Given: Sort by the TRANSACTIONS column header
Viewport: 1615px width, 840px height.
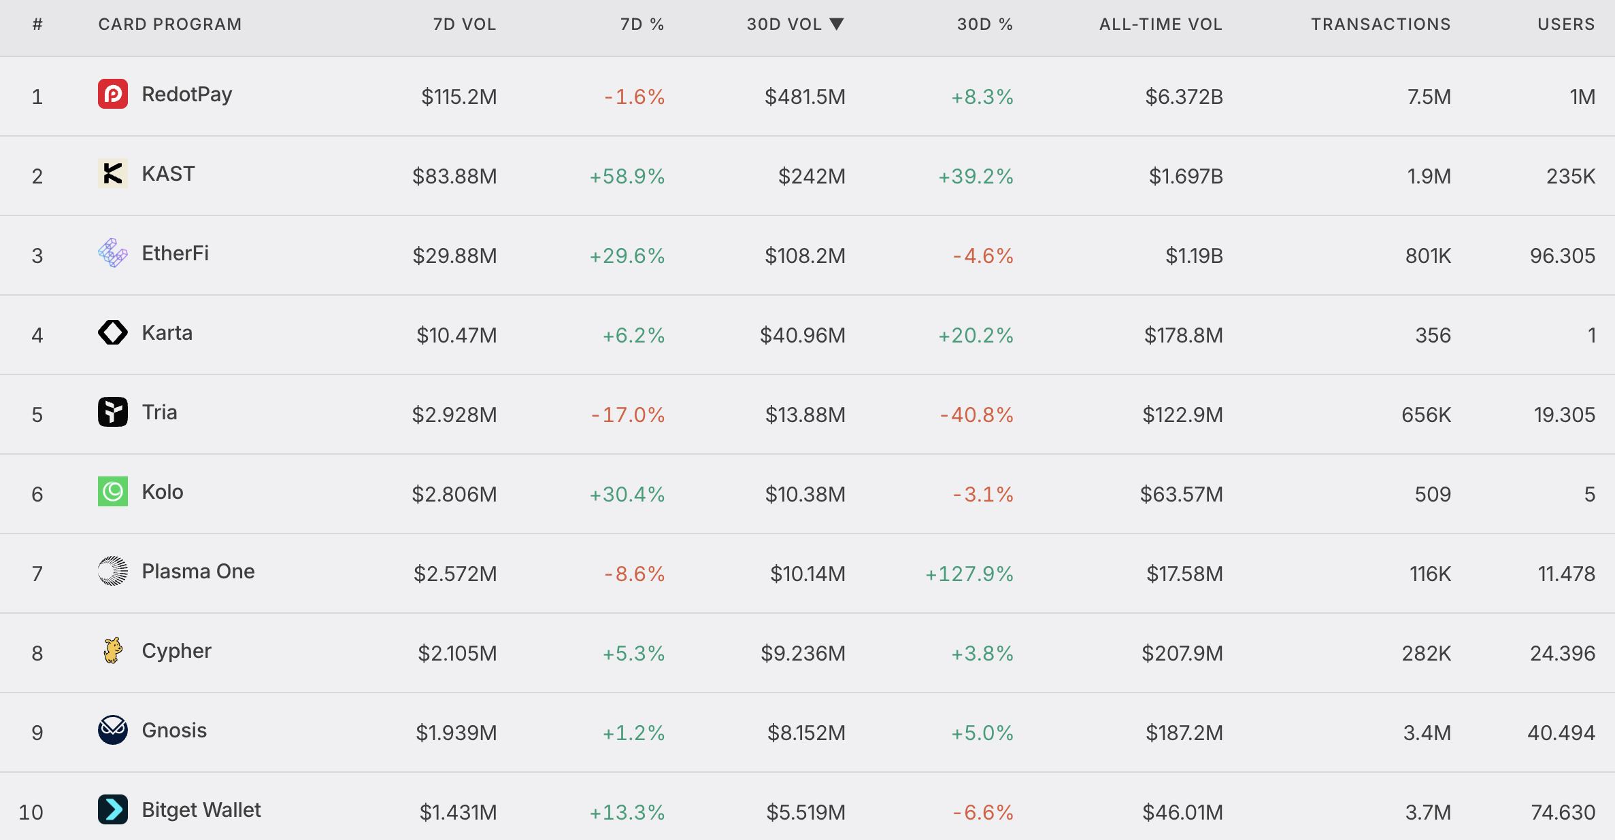Looking at the screenshot, I should pyautogui.click(x=1381, y=24).
